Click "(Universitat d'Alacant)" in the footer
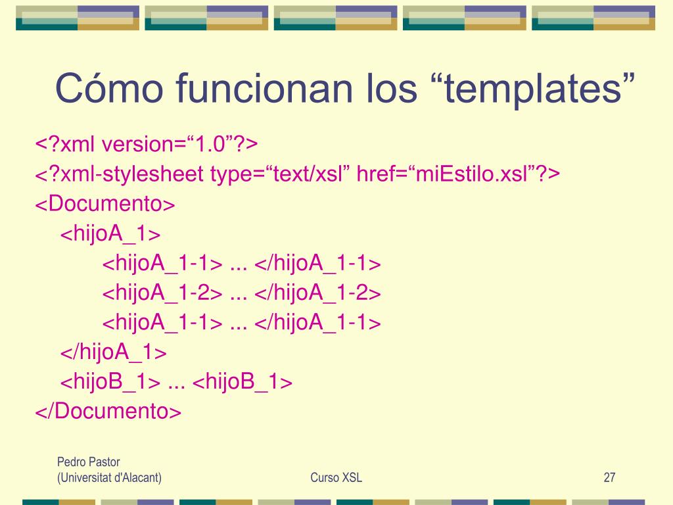 click(110, 477)
